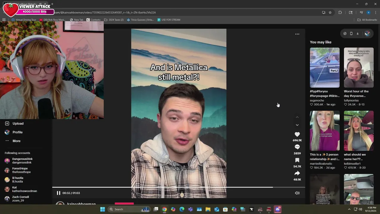Open the '3 person relationship' video thumbnail
The height and width of the screenshot is (214, 380).
click(x=325, y=131)
